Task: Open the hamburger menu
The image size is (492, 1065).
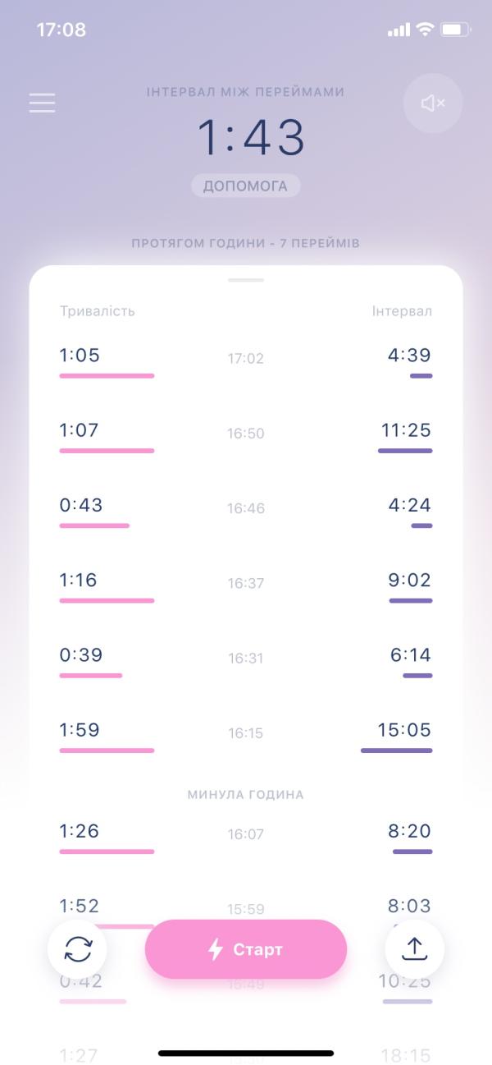Action: coord(43,103)
